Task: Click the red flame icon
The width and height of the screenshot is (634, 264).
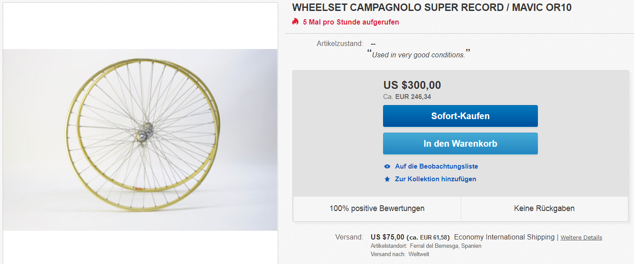Action: point(295,22)
